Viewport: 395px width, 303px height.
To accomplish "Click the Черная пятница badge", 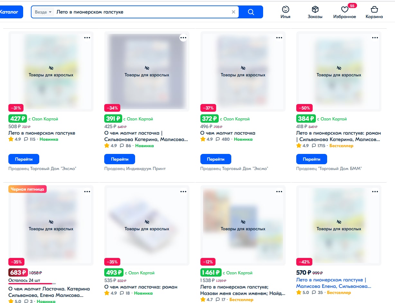I will pyautogui.click(x=28, y=189).
